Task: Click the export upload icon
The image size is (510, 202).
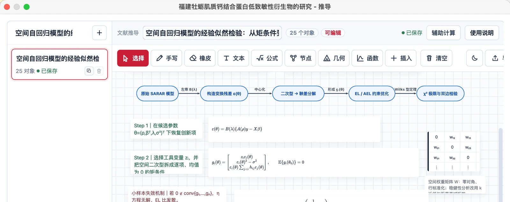Action: [495, 58]
